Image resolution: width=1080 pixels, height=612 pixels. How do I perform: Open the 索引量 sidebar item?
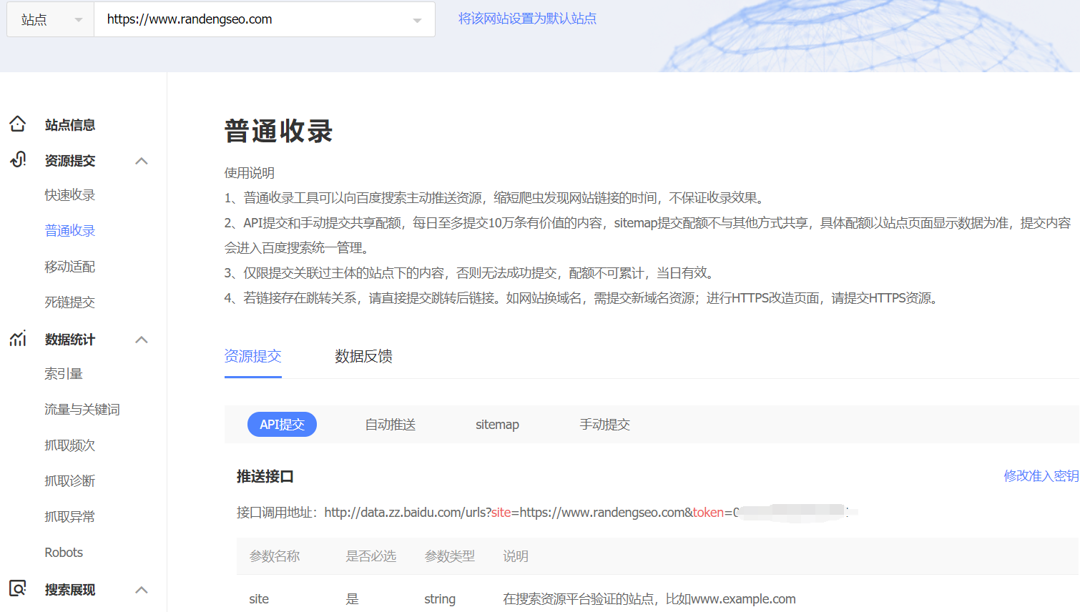pos(64,374)
